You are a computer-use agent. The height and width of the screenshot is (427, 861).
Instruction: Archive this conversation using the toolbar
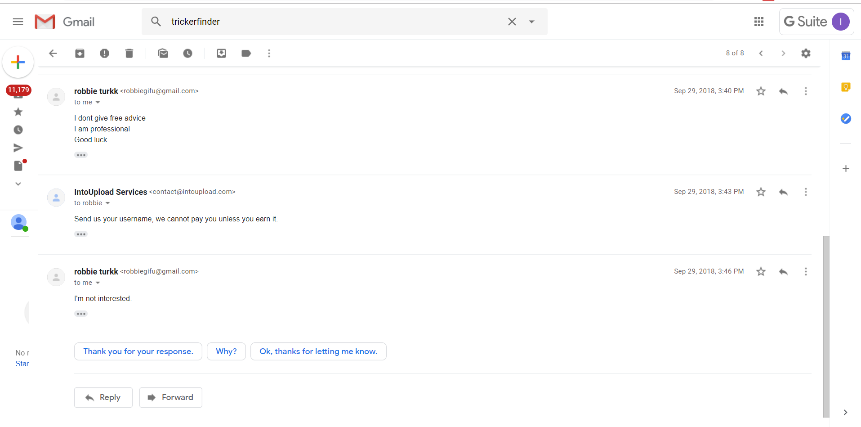[80, 54]
